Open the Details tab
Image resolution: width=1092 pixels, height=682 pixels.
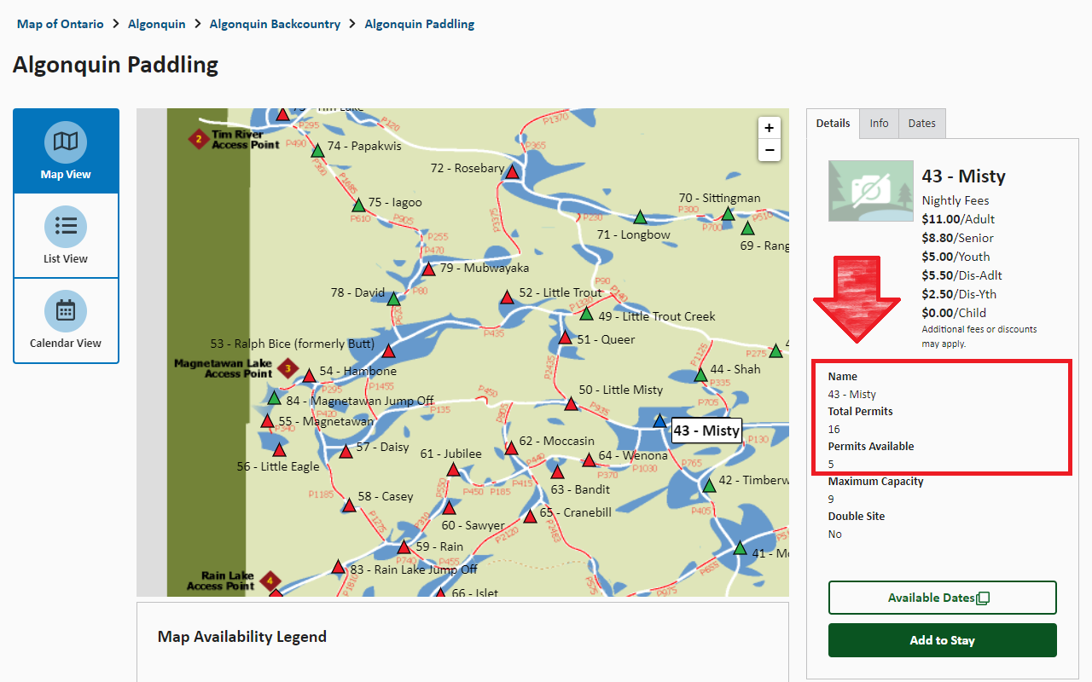coord(833,124)
